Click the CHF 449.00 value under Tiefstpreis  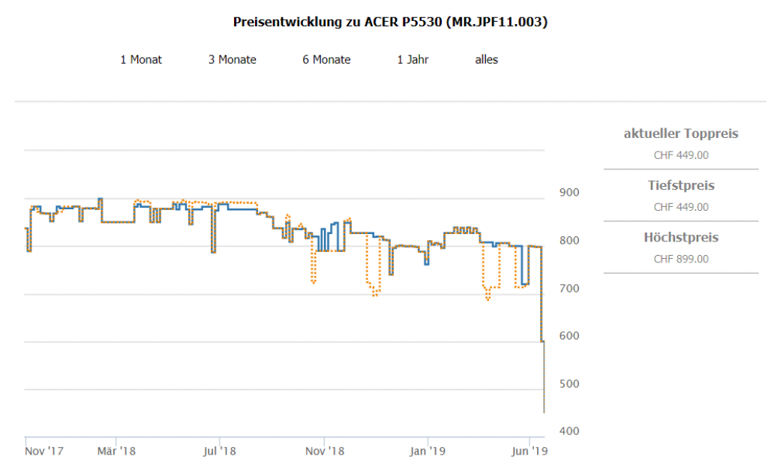[681, 207]
